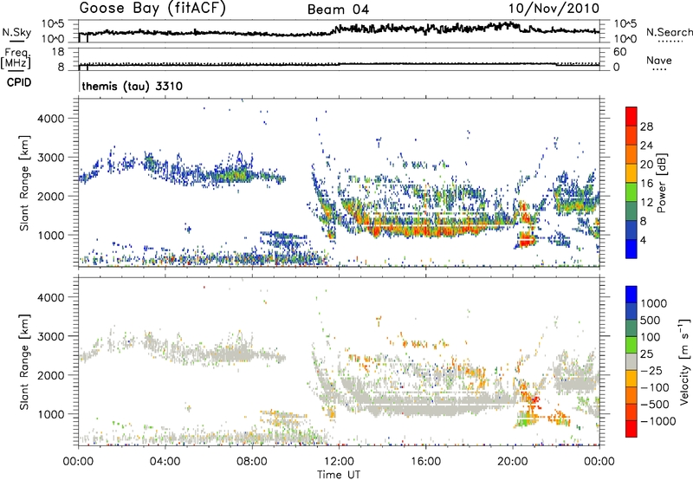Screen dimensions: 693x480
Task: Click the "-100" velocity colorbar label
Action: click(x=655, y=387)
